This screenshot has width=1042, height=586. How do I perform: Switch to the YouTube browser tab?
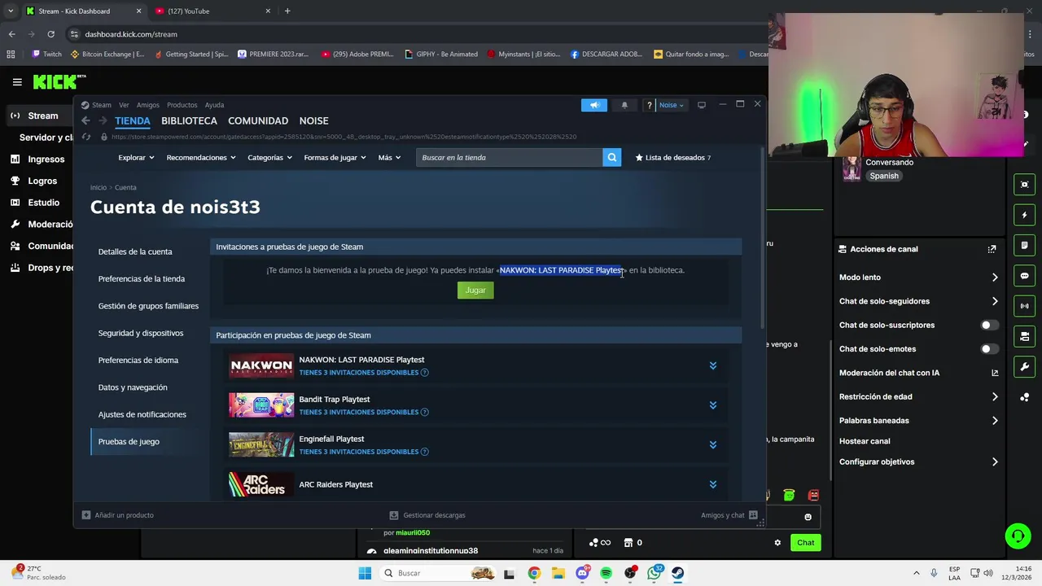click(x=212, y=11)
